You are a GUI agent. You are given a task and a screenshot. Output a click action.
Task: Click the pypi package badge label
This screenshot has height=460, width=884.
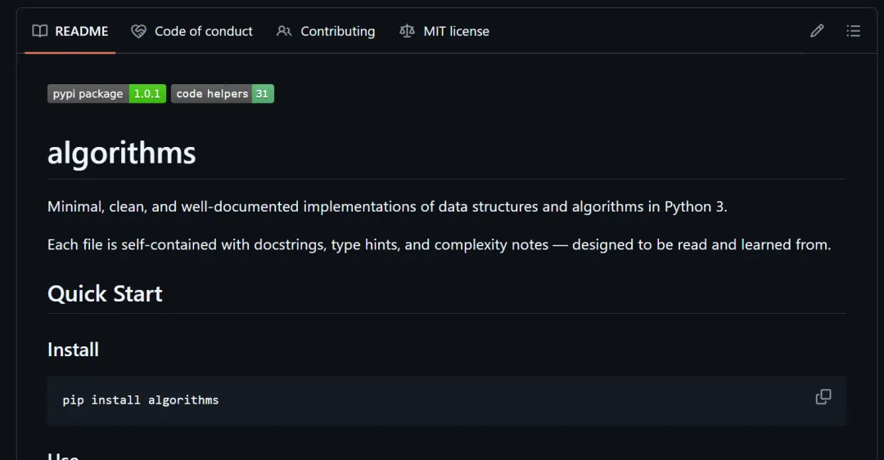(88, 94)
